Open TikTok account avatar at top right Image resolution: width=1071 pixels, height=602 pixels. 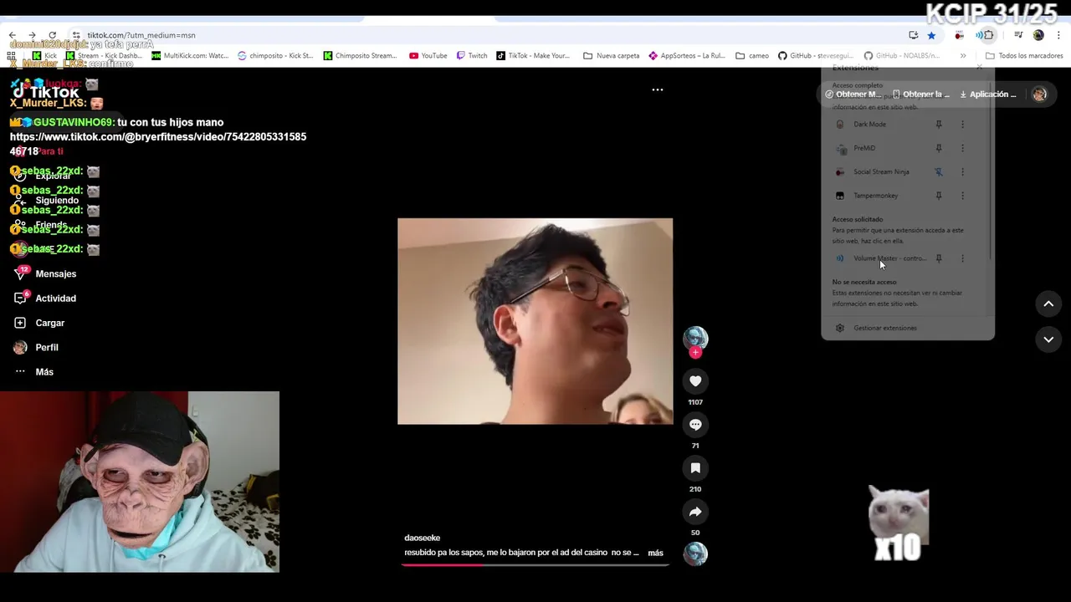pyautogui.click(x=1039, y=94)
